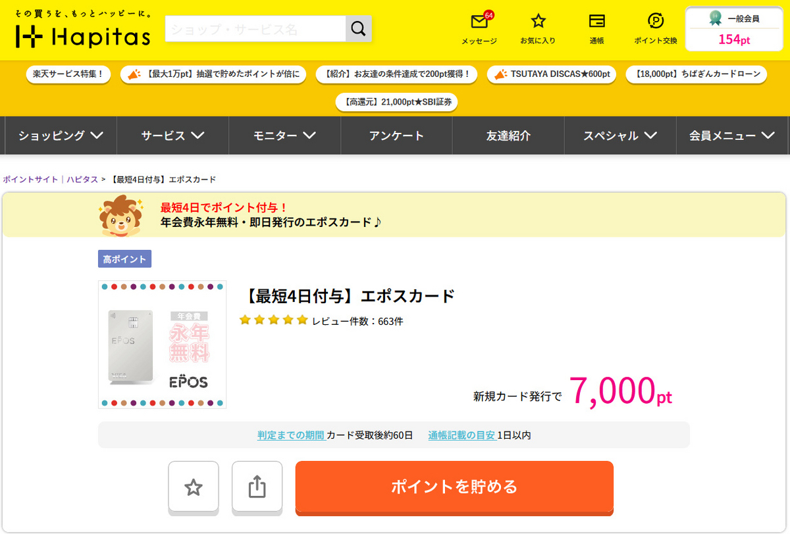Click 【最短4日付与】エポスカード breadcrumb text
This screenshot has height=534, width=790.
162,180
